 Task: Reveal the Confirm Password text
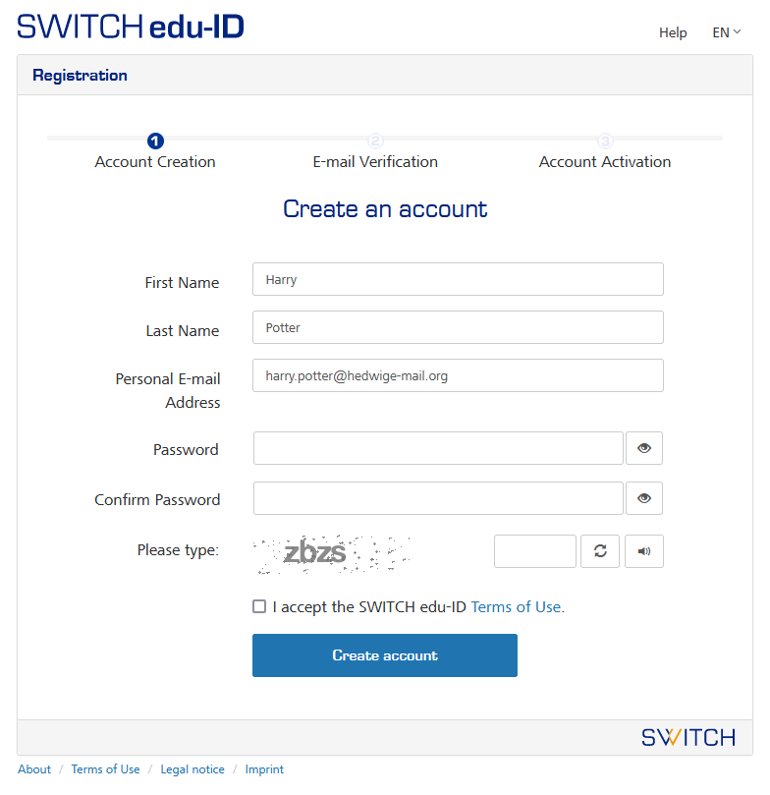(x=644, y=498)
